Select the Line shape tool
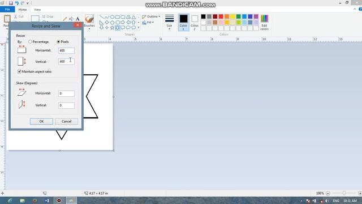362x204 pixels. 101,17
